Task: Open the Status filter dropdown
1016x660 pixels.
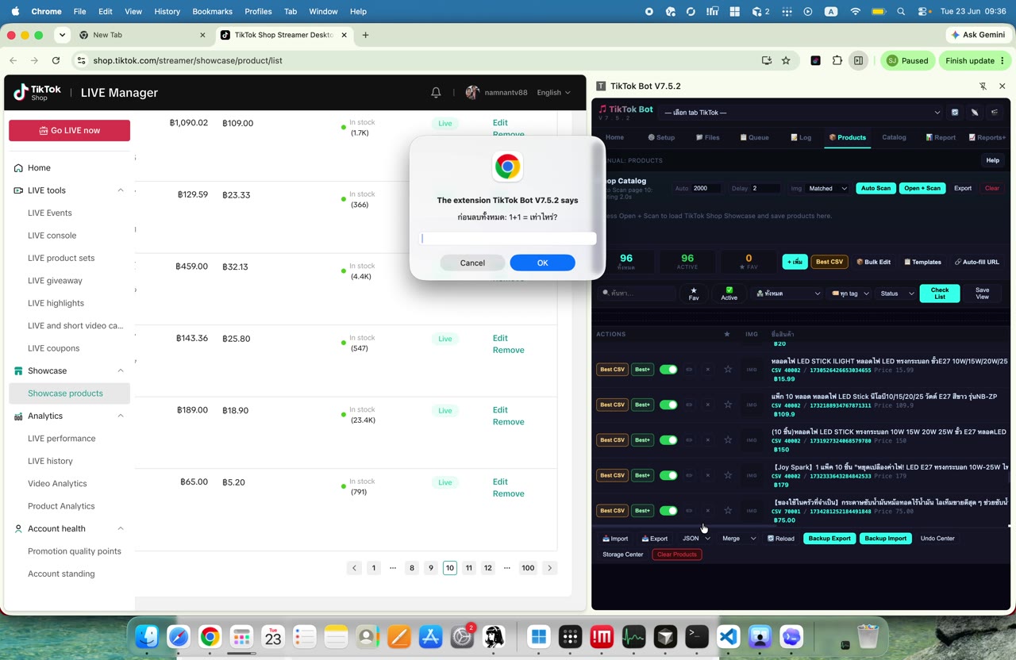Action: [897, 294]
